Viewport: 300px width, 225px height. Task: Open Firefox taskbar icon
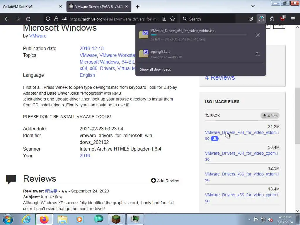click(x=44, y=219)
